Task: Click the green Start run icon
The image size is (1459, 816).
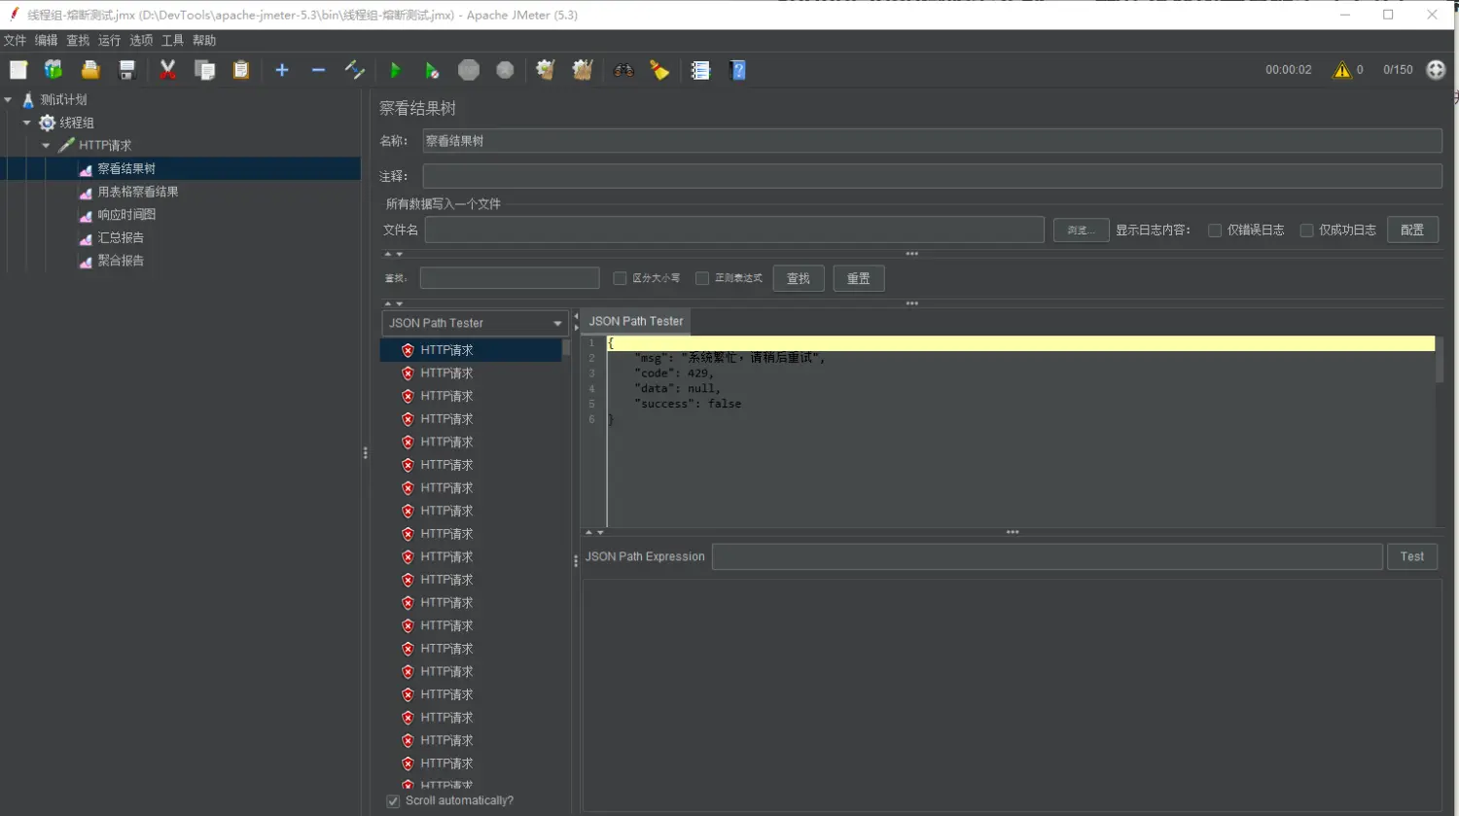Action: pyautogui.click(x=395, y=70)
